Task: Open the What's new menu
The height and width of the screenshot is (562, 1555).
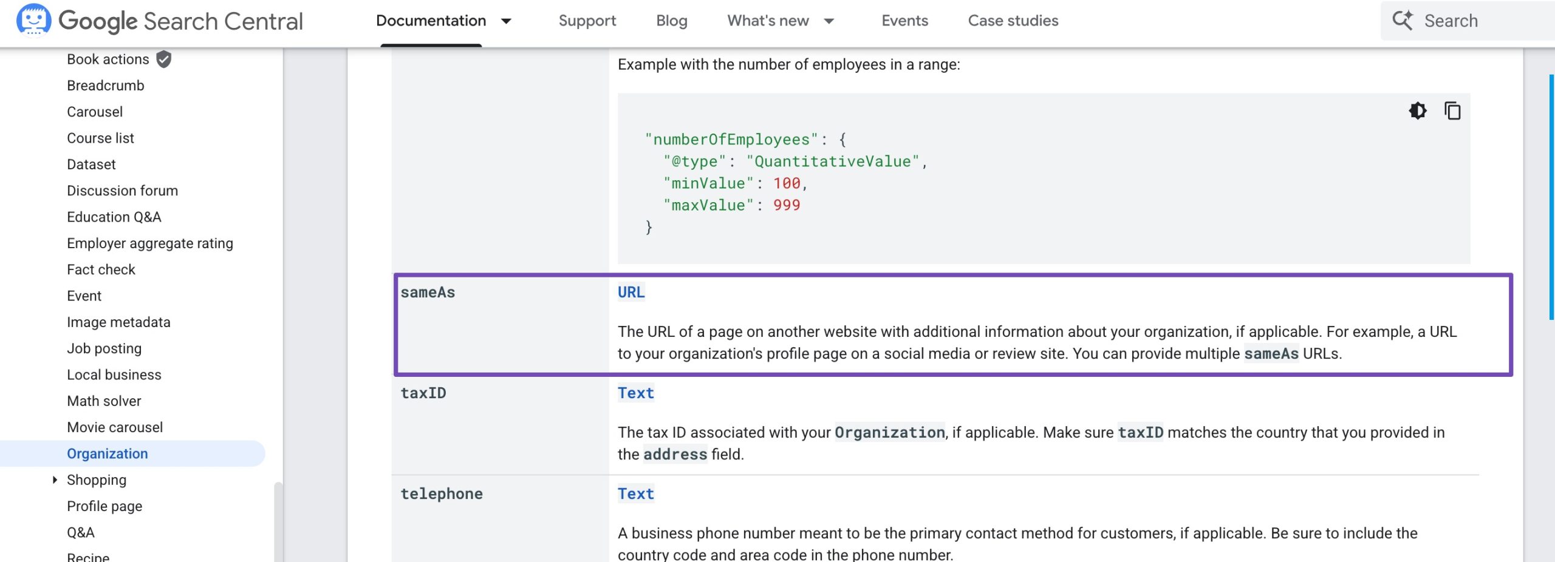Action: pyautogui.click(x=768, y=21)
